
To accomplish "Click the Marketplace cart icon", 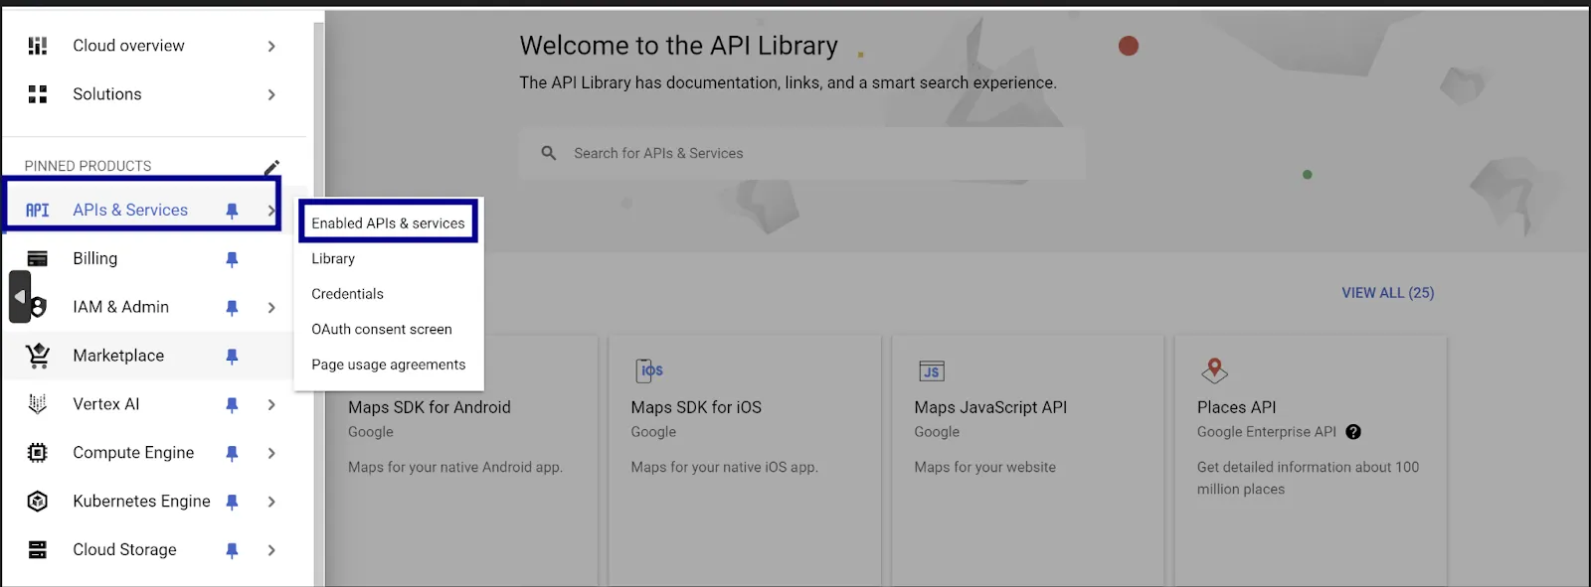I will tap(38, 356).
